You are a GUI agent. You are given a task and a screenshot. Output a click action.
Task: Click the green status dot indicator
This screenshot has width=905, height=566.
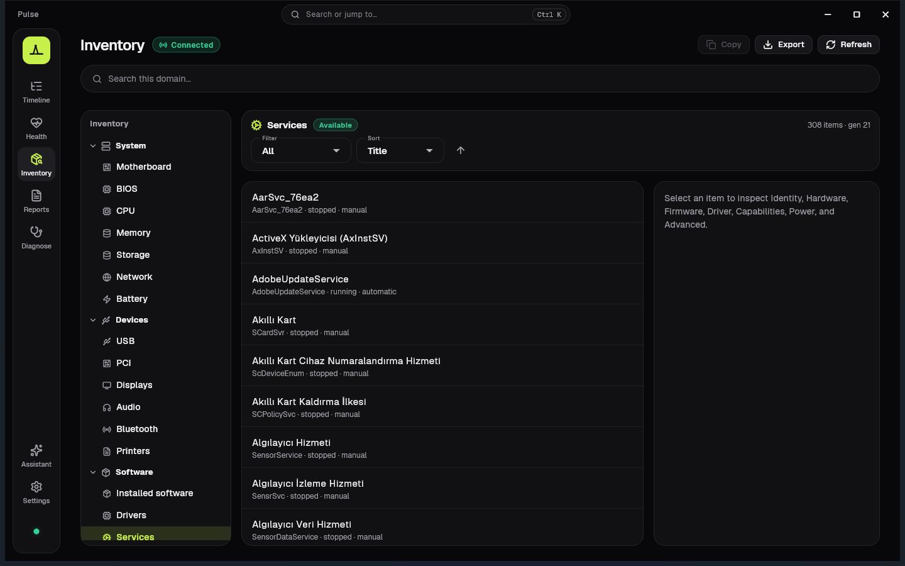pos(36,531)
